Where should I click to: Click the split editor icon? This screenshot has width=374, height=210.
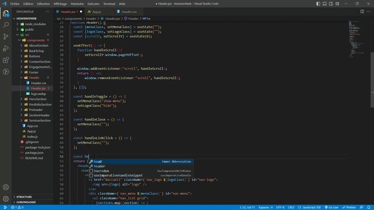point(362,12)
